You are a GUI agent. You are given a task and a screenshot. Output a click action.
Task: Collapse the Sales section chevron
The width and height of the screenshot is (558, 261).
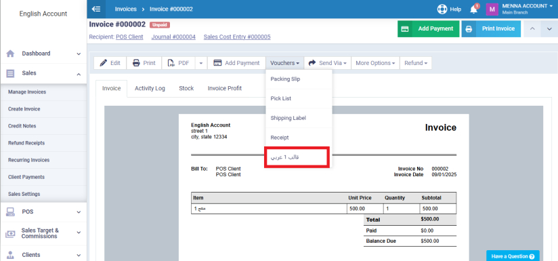click(x=79, y=74)
